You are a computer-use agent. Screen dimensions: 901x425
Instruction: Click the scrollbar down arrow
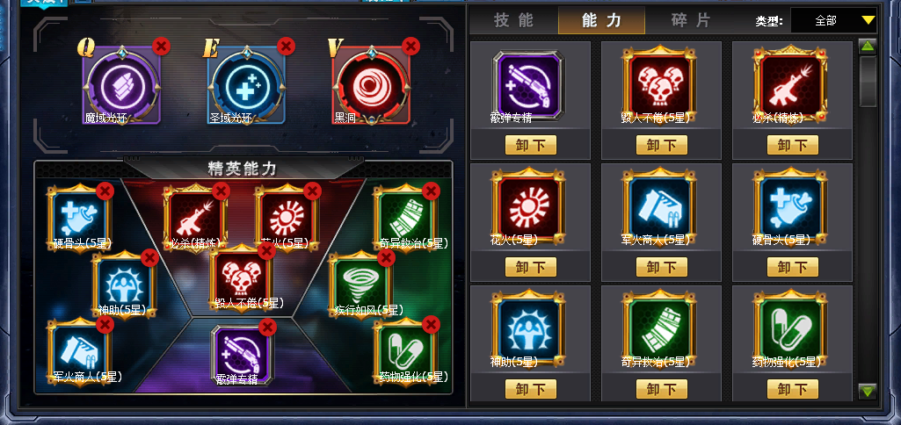tap(868, 392)
